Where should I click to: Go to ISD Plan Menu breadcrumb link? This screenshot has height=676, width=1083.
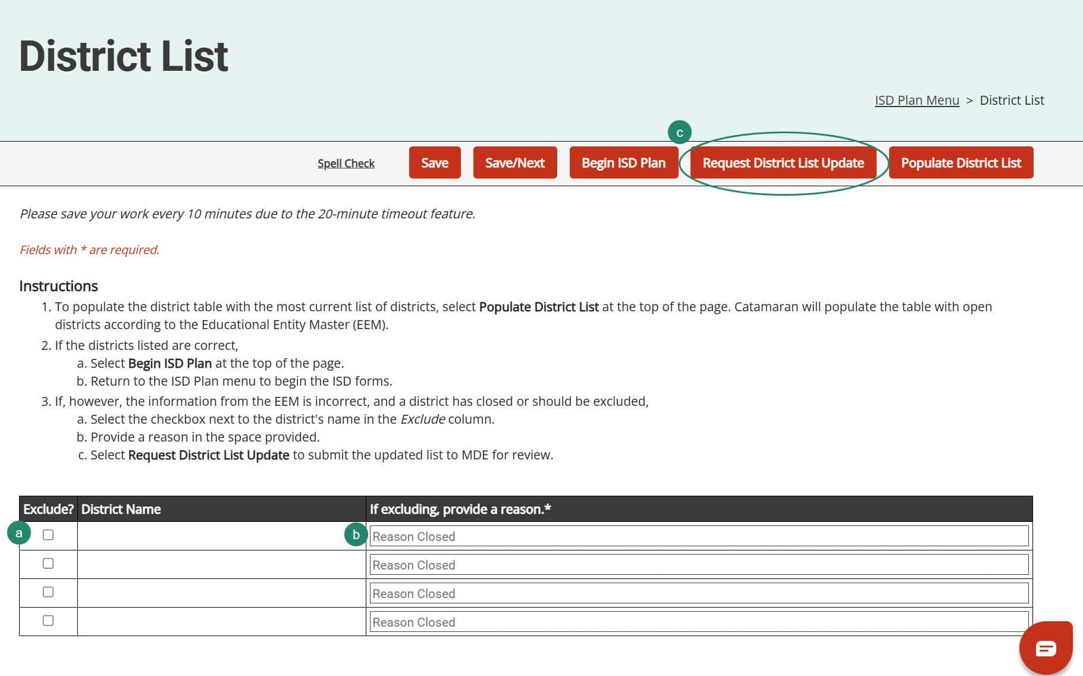coord(917,100)
